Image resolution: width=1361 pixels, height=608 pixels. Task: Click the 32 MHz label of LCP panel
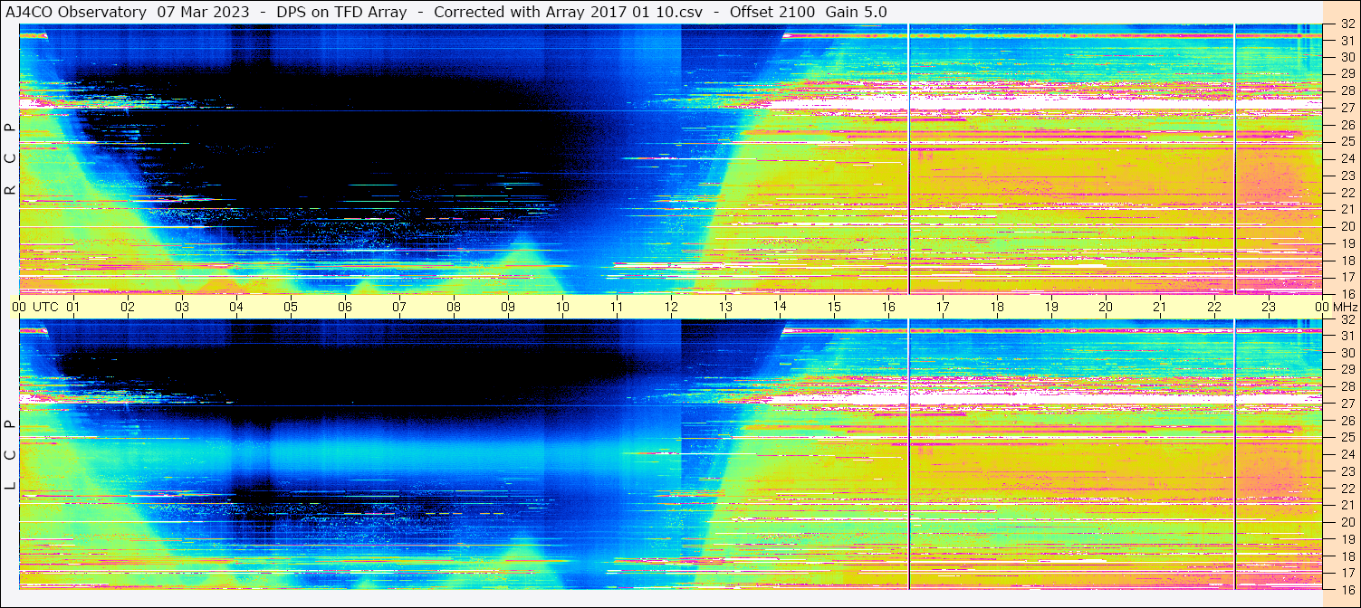1347,319
